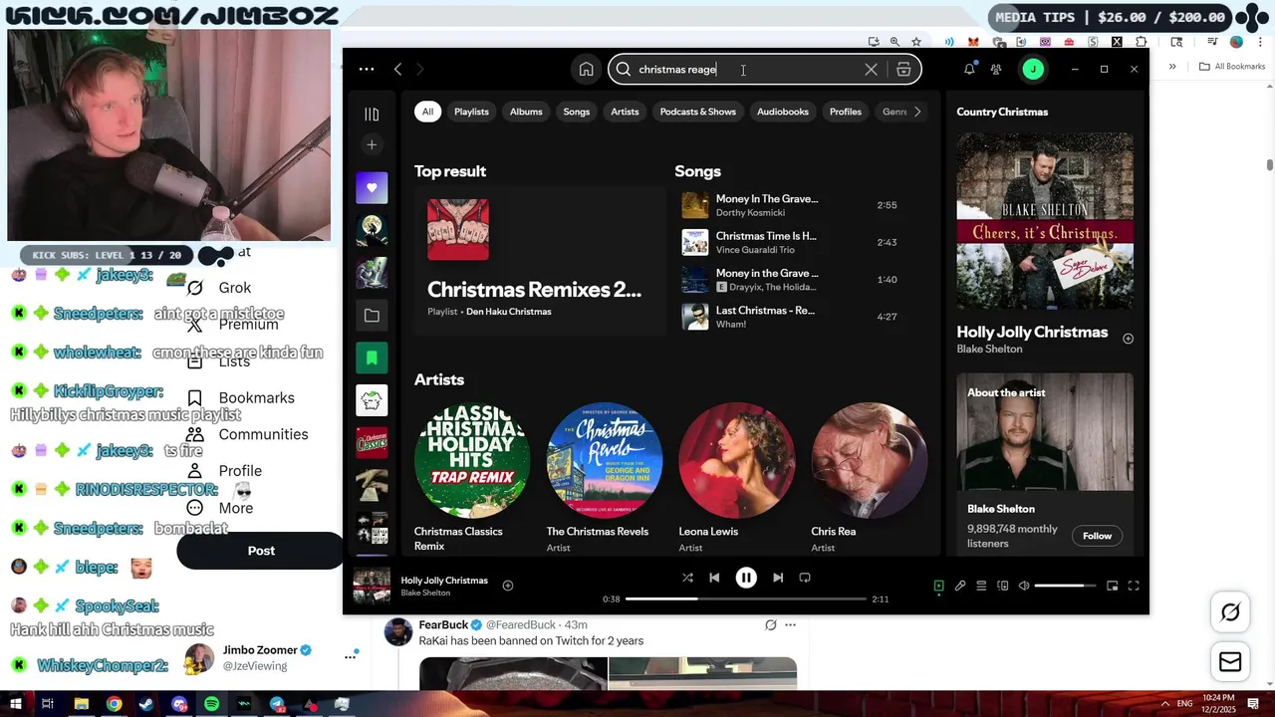Open Liked Songs in sidebar
Viewport: 1275px width, 717px height.
(x=372, y=187)
